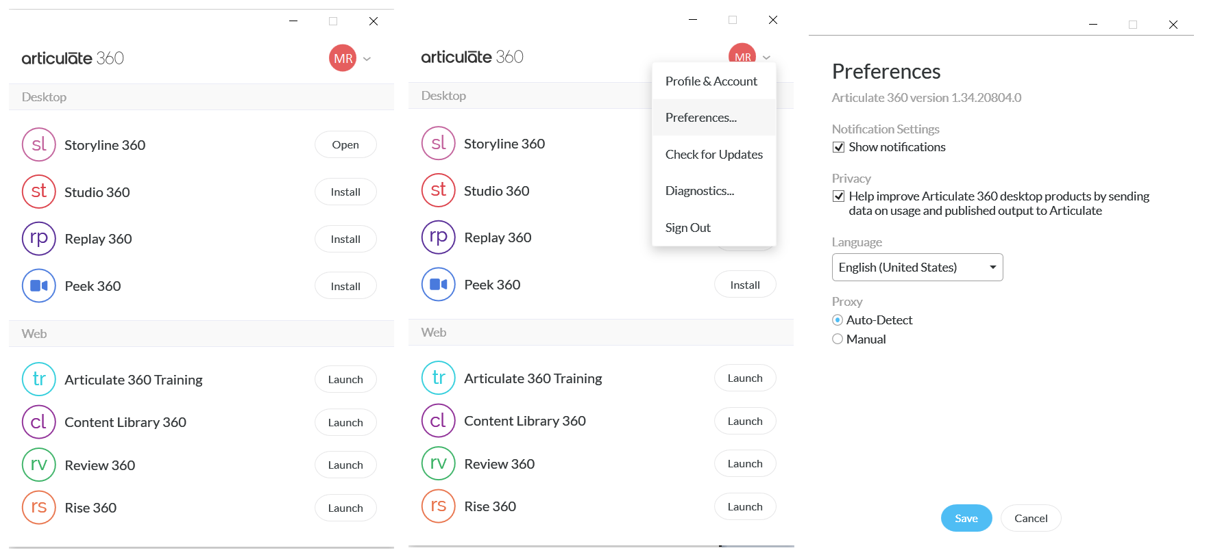Screen dimensions: 1209x557
Task: Install Peek 360 from the left window
Action: (345, 286)
